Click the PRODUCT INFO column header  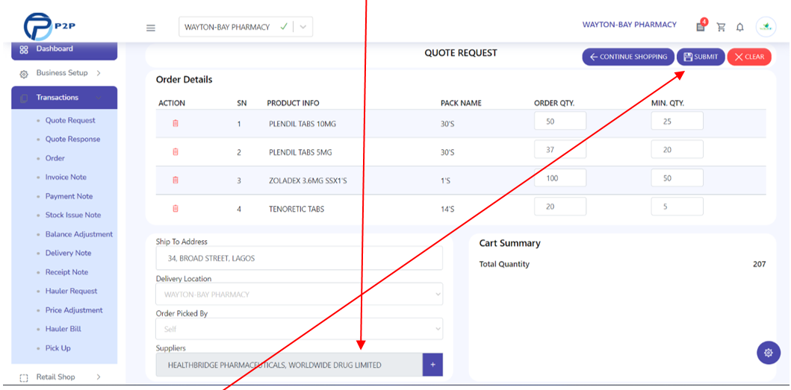pyautogui.click(x=293, y=104)
